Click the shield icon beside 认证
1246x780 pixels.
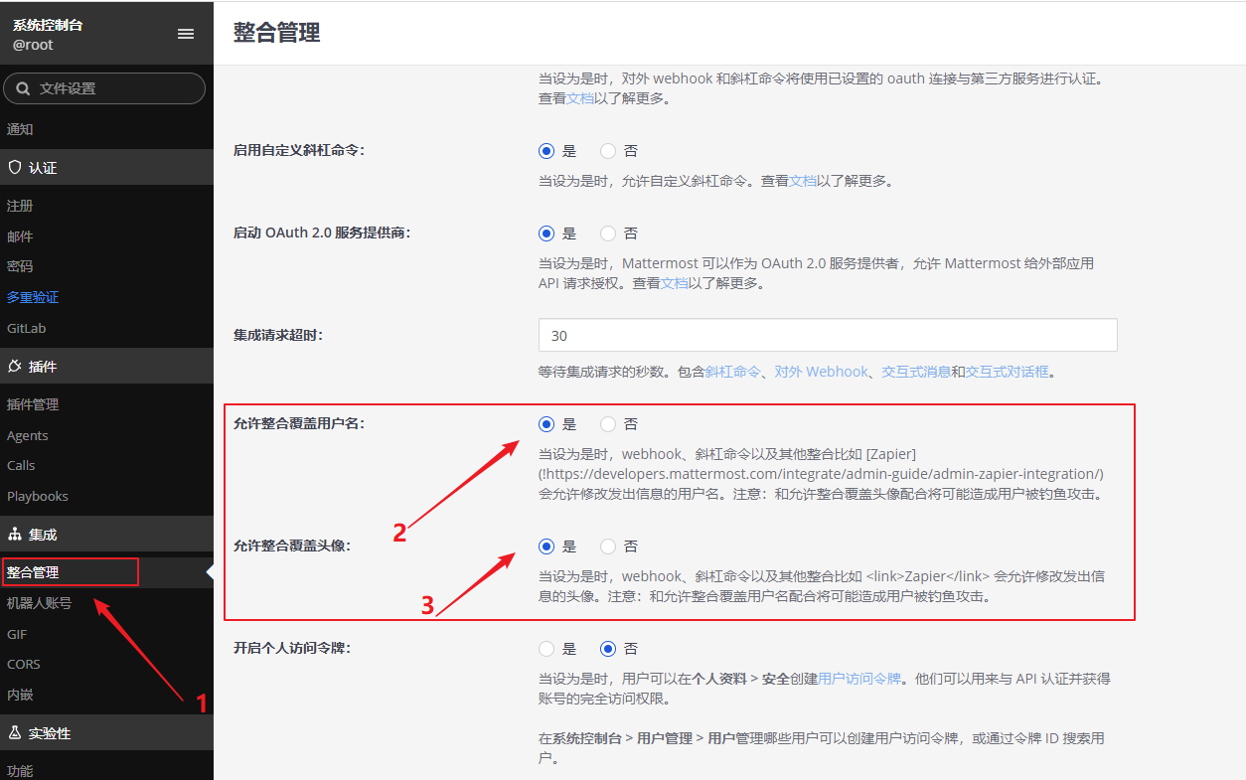[x=15, y=168]
